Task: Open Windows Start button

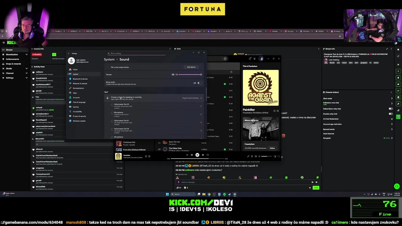Action: point(167,194)
